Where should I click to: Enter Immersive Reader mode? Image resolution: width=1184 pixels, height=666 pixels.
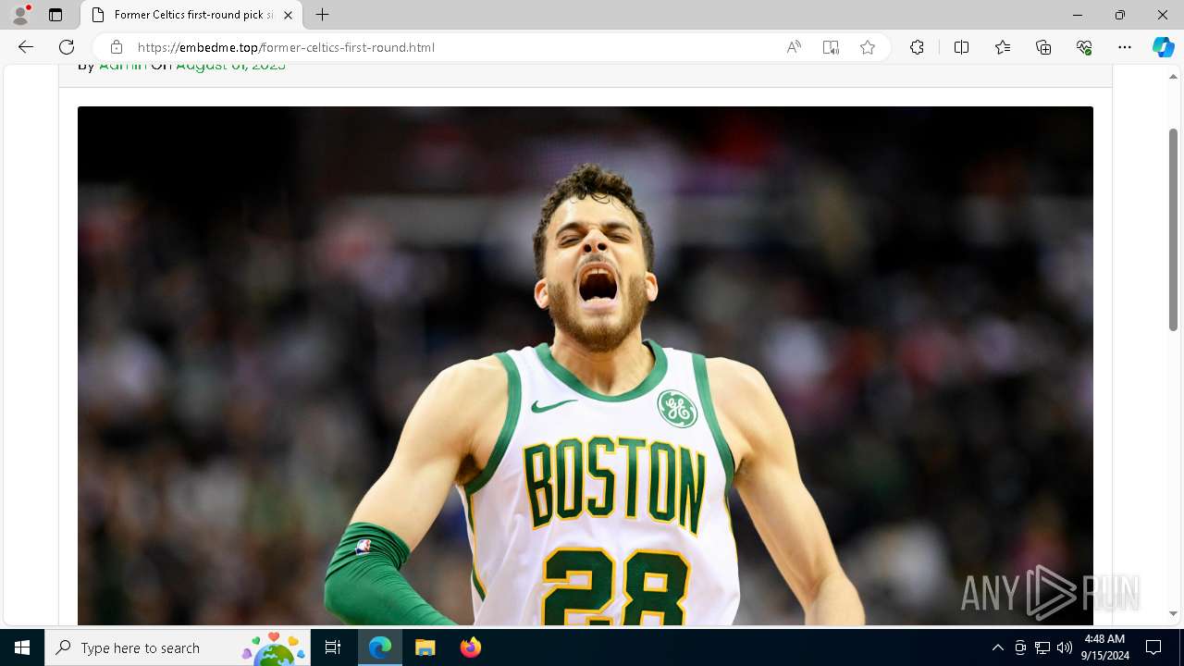click(831, 47)
